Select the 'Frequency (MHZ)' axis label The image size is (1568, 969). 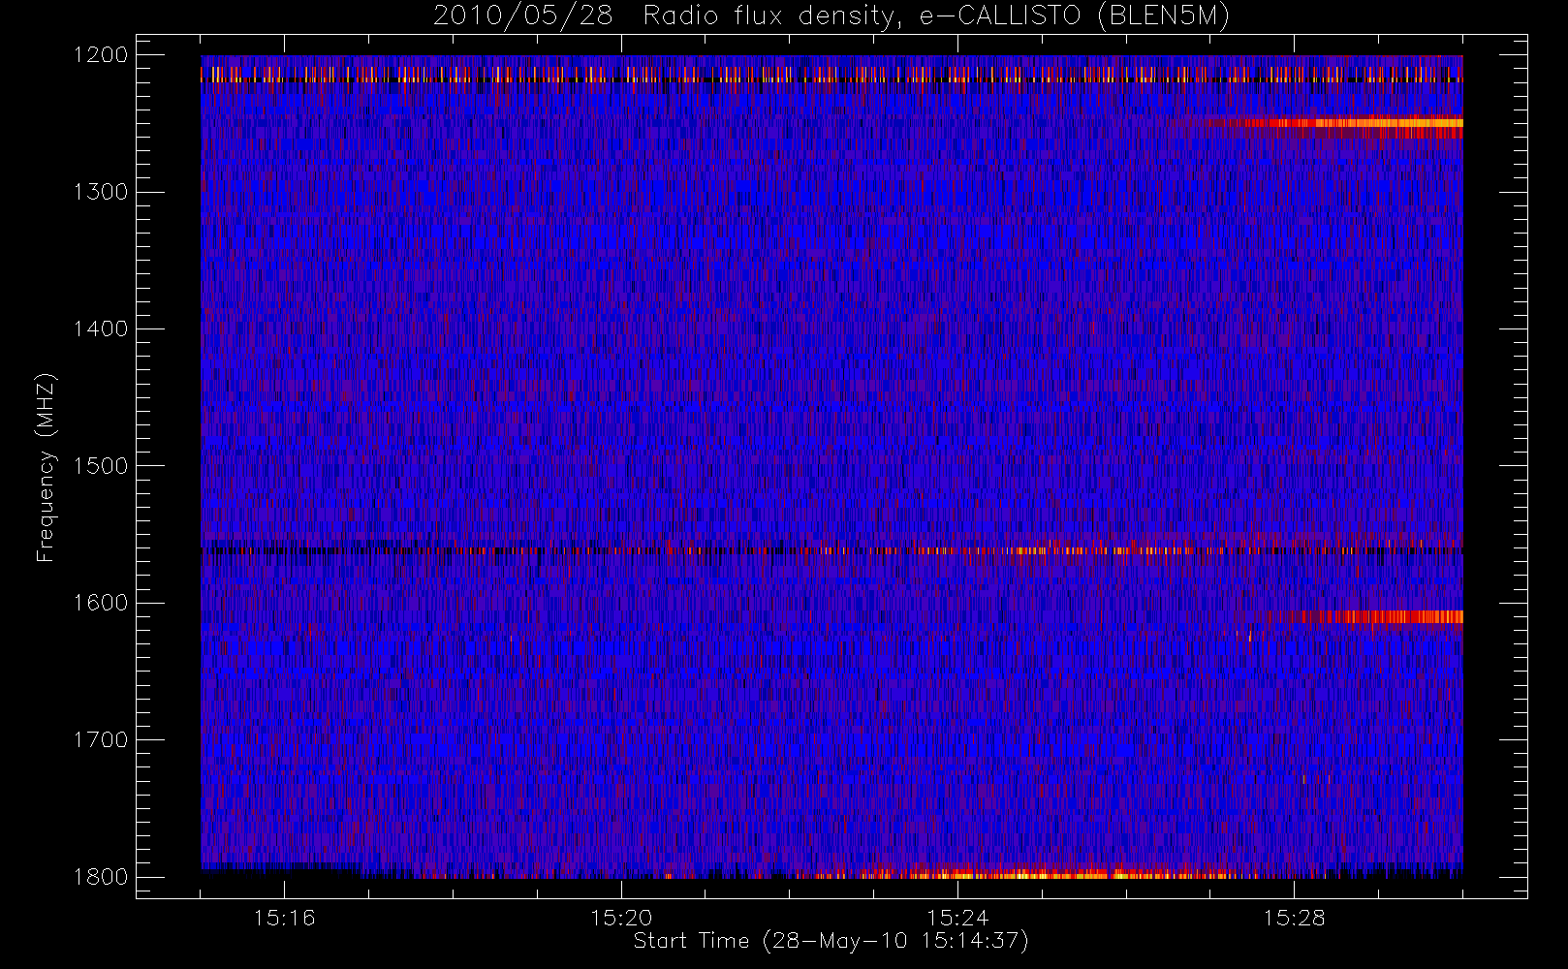(x=46, y=467)
